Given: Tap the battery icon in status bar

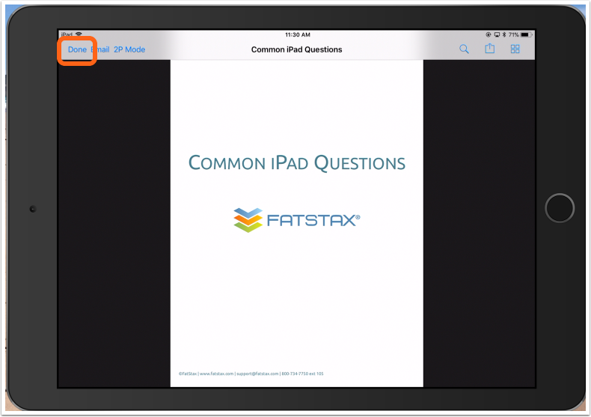Looking at the screenshot, I should coord(527,34).
